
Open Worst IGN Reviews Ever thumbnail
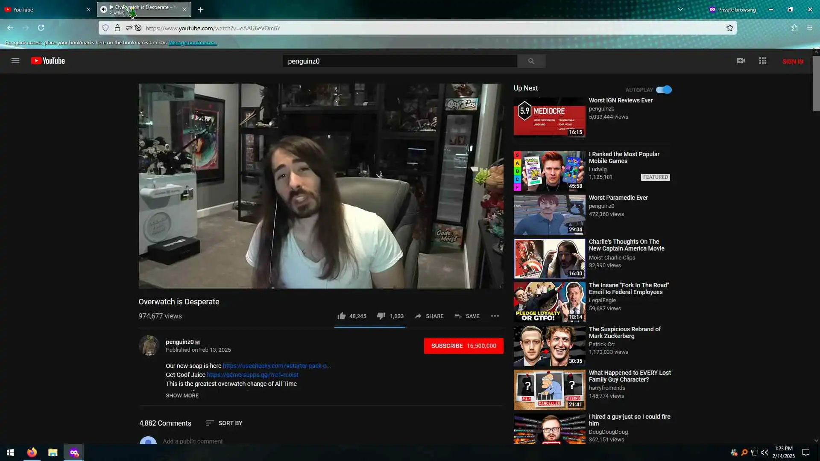click(x=549, y=117)
